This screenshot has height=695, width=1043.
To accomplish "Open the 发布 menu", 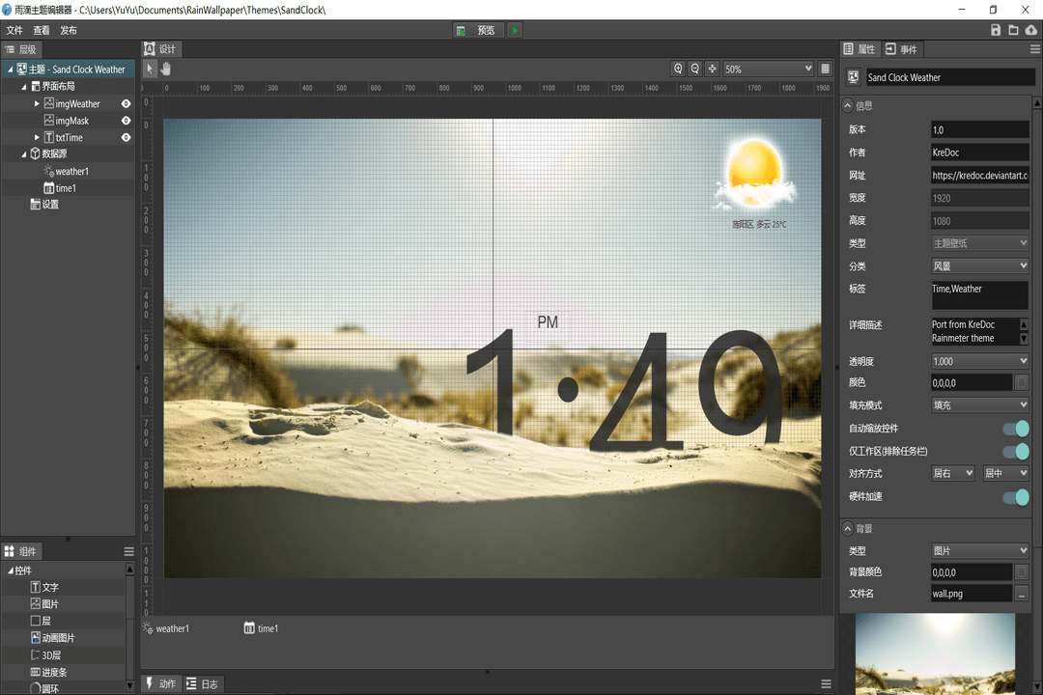I will 69,30.
